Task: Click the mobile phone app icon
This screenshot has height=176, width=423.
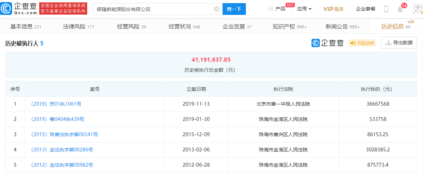Action: coord(386,9)
